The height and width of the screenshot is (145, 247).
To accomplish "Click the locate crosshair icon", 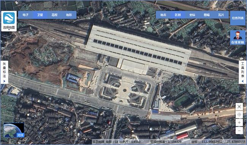I will point(239,115).
